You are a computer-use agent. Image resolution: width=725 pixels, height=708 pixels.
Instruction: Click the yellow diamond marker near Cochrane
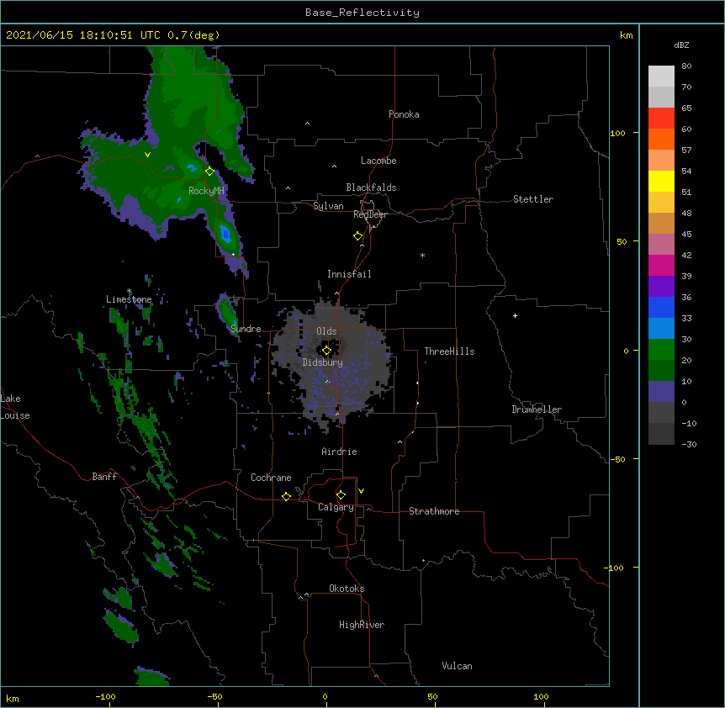coord(286,496)
